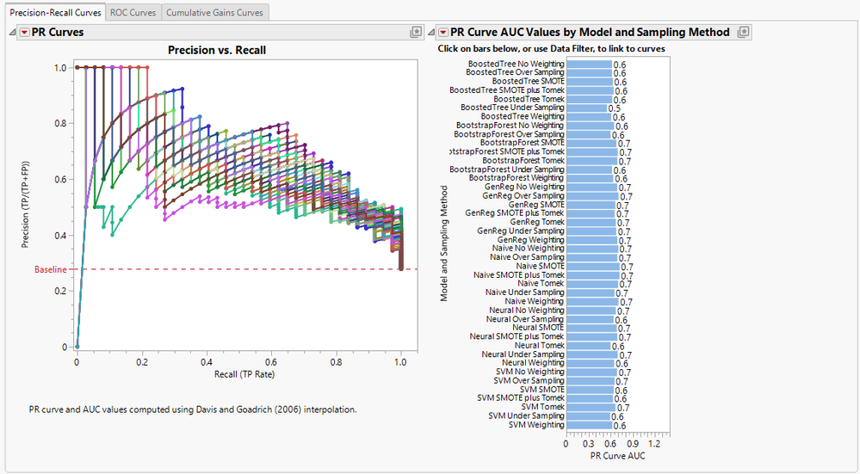The image size is (860, 474).
Task: Select the Naive Under Sampling bar
Action: (591, 292)
